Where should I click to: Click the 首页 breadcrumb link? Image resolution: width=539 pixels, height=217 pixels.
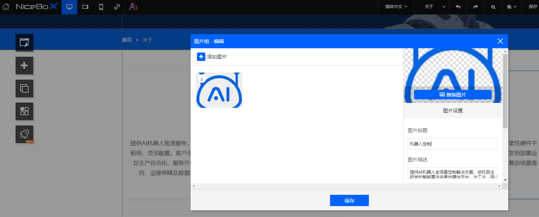[x=127, y=40]
